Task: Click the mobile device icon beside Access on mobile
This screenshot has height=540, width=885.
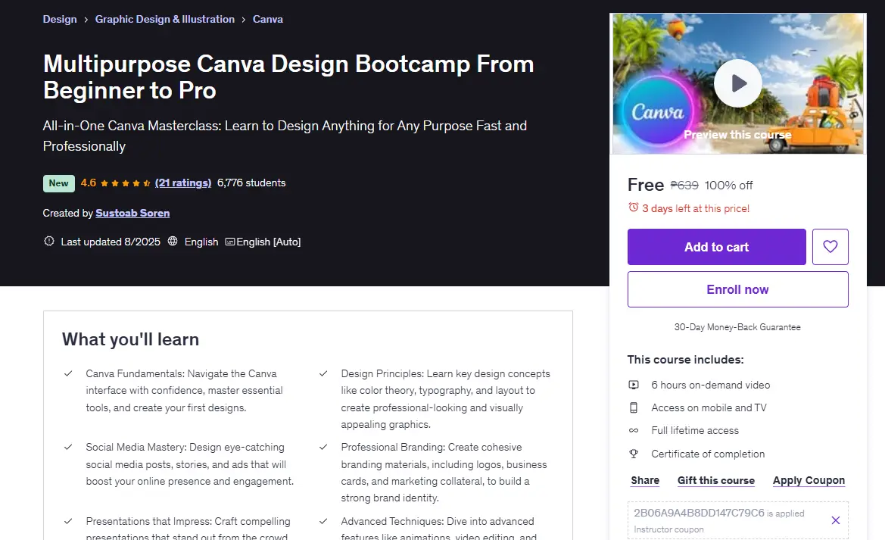Action: [x=634, y=407]
